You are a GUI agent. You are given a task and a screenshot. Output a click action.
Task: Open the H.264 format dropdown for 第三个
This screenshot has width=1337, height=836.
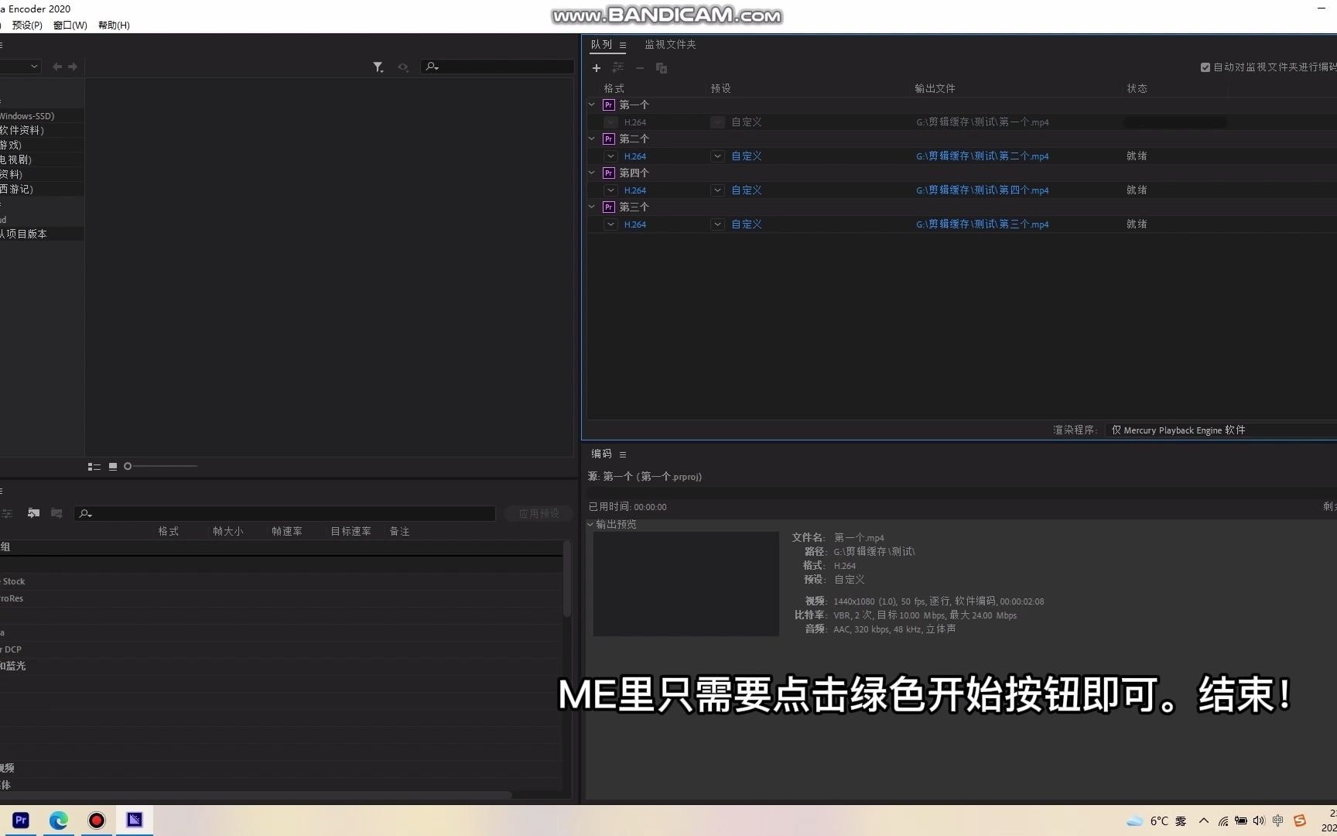coord(611,224)
